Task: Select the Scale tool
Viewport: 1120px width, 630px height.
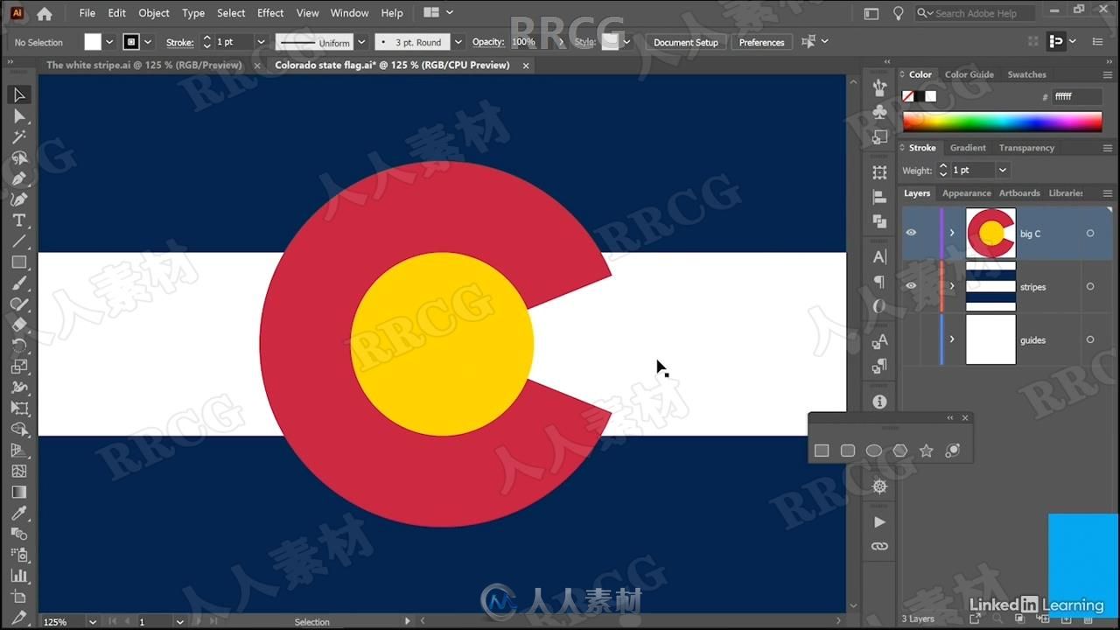Action: pos(19,367)
